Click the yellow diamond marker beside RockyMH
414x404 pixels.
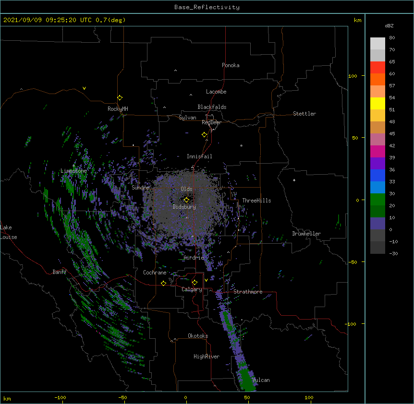120,98
